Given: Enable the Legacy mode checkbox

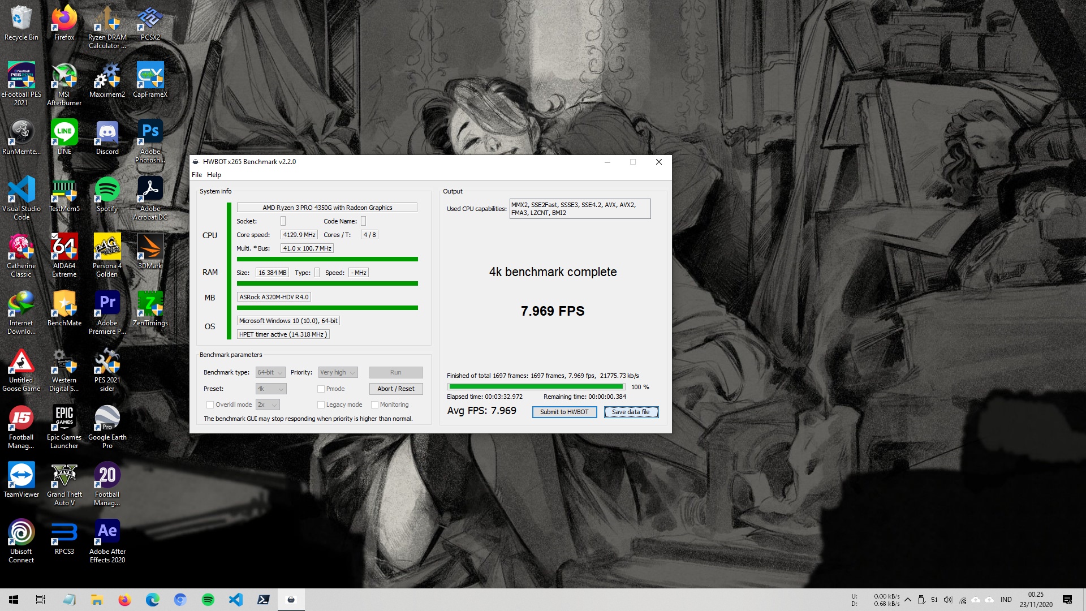Looking at the screenshot, I should click(321, 405).
